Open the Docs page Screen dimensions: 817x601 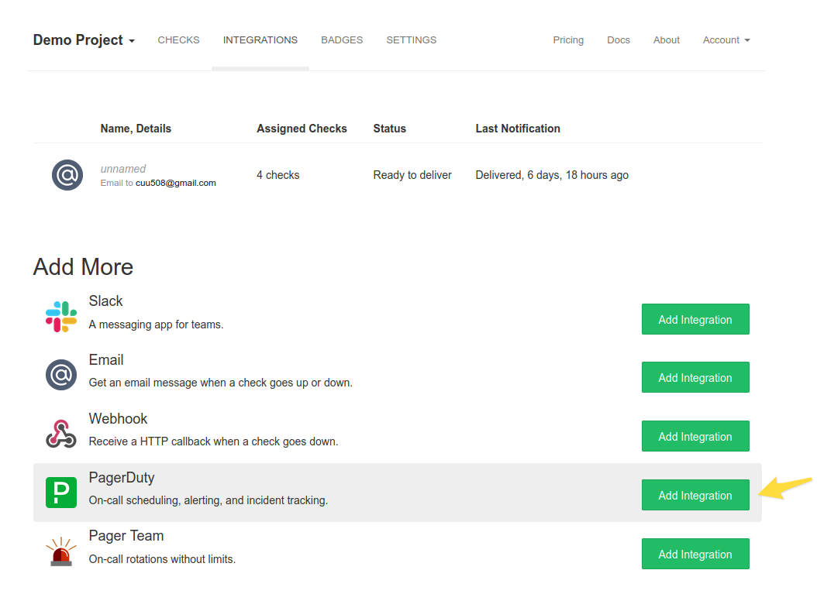618,39
